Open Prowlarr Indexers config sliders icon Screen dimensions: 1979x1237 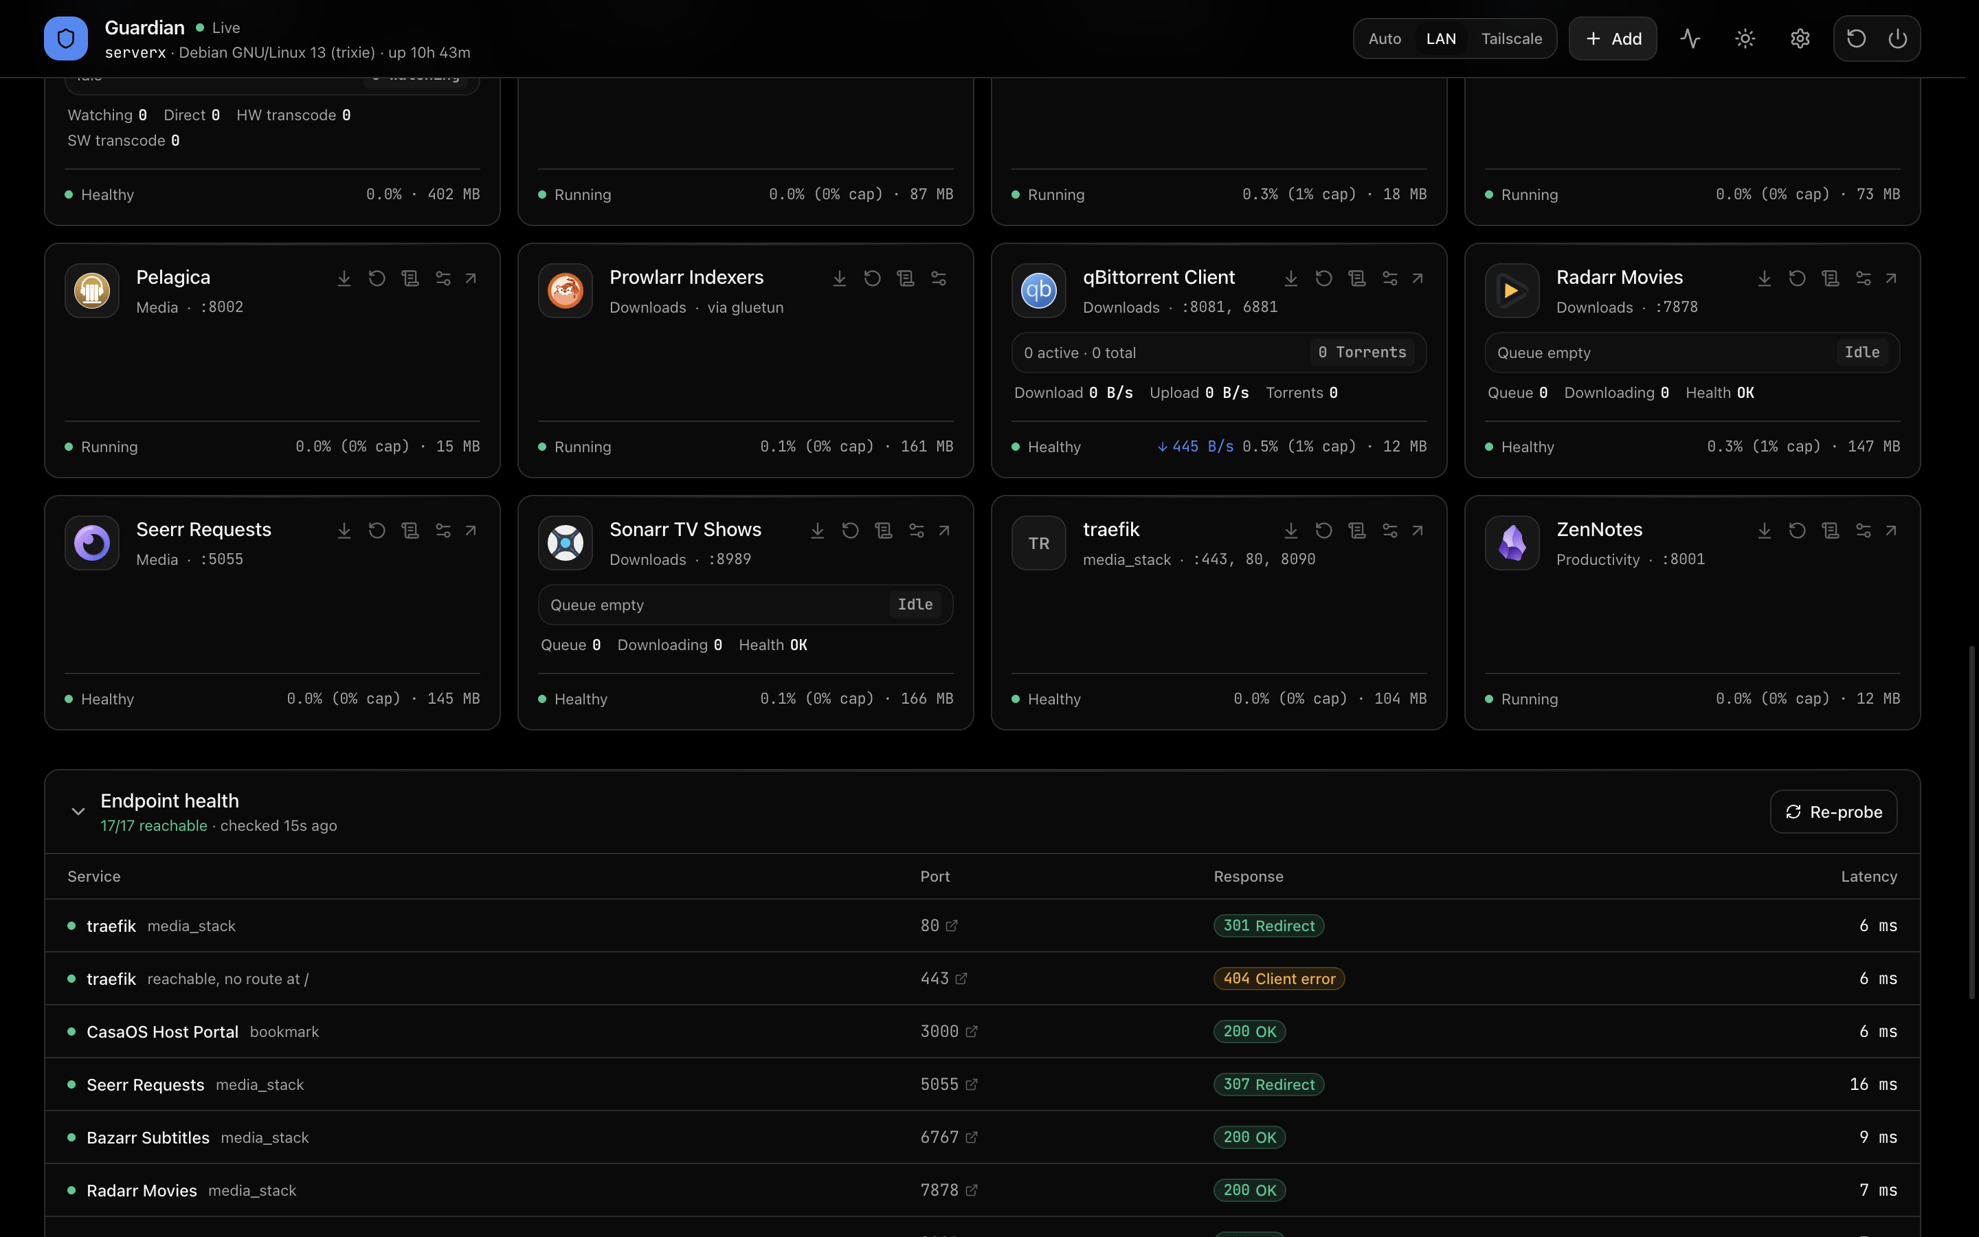click(x=939, y=279)
